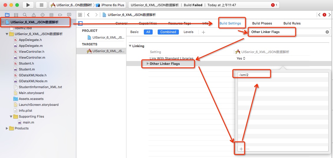Open the Issue navigator warning icon
This screenshot has width=333, height=158.
[34, 15]
